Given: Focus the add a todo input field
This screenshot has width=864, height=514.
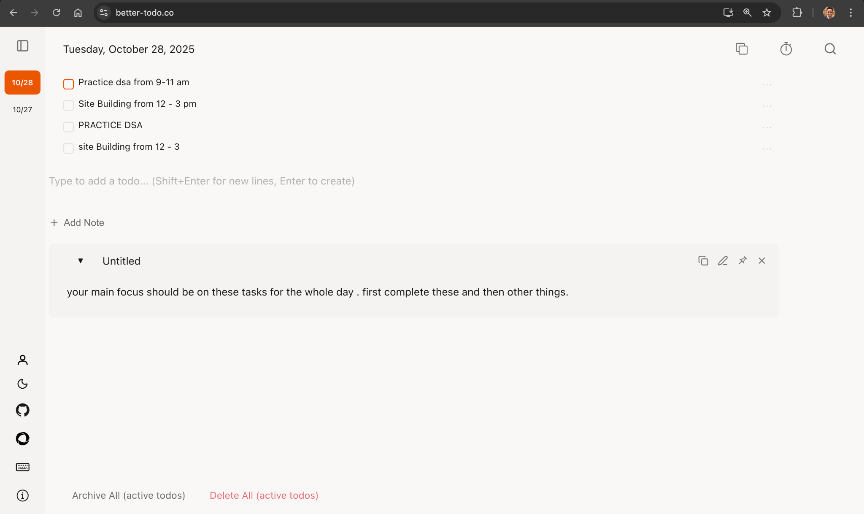Looking at the screenshot, I should [x=202, y=181].
